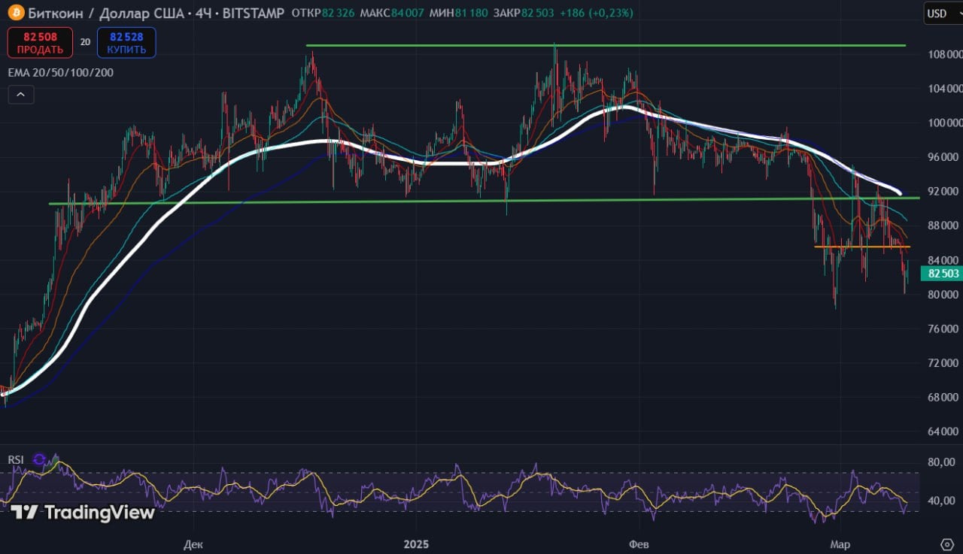The height and width of the screenshot is (554, 963).
Task: Click the 96 000 price axis label
Action: tap(945, 157)
